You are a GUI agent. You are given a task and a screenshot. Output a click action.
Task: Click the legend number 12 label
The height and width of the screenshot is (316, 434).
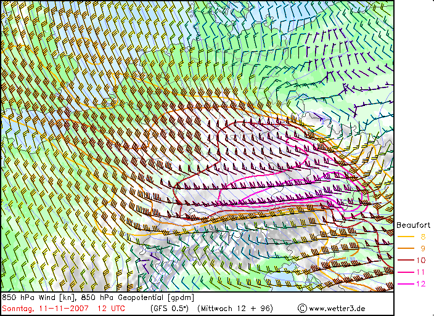pyautogui.click(x=422, y=283)
